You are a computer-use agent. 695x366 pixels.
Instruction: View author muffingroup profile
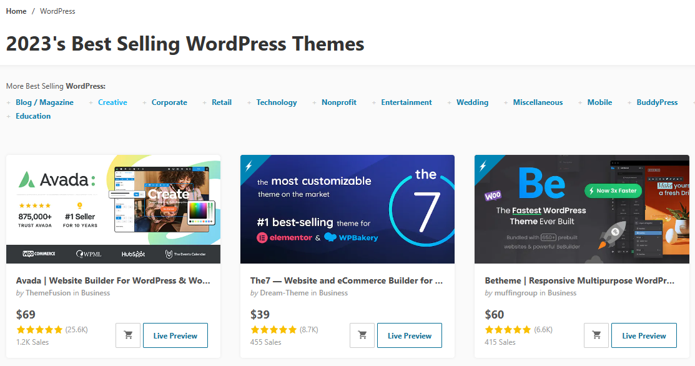(516, 293)
